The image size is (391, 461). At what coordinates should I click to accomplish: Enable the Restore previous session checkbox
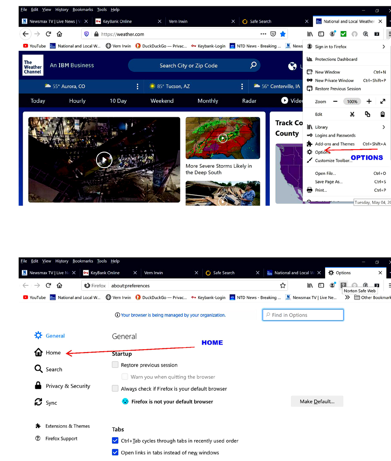click(115, 365)
